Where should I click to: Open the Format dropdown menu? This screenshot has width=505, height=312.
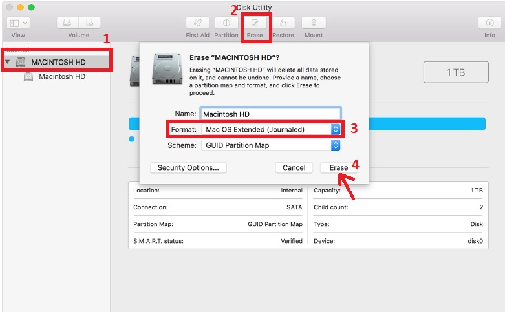tap(270, 129)
